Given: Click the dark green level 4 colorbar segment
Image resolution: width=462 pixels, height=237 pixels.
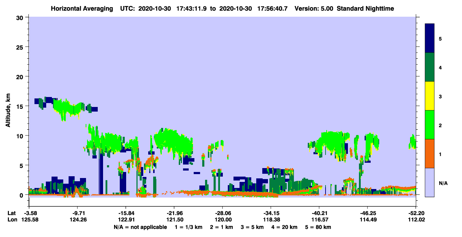Looking at the screenshot, I should click(x=430, y=67).
